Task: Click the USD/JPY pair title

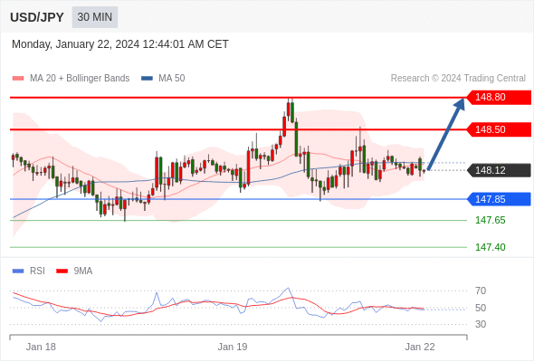Action: point(37,17)
